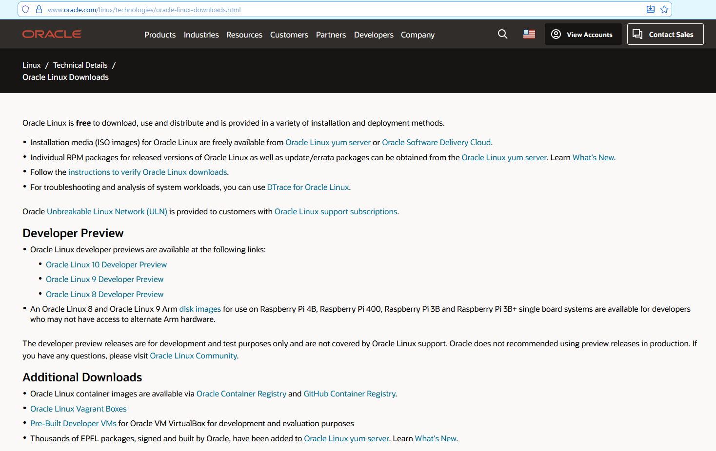Screen dimensions: 716x451
Task: Open the Partners menu
Action: [x=331, y=35]
